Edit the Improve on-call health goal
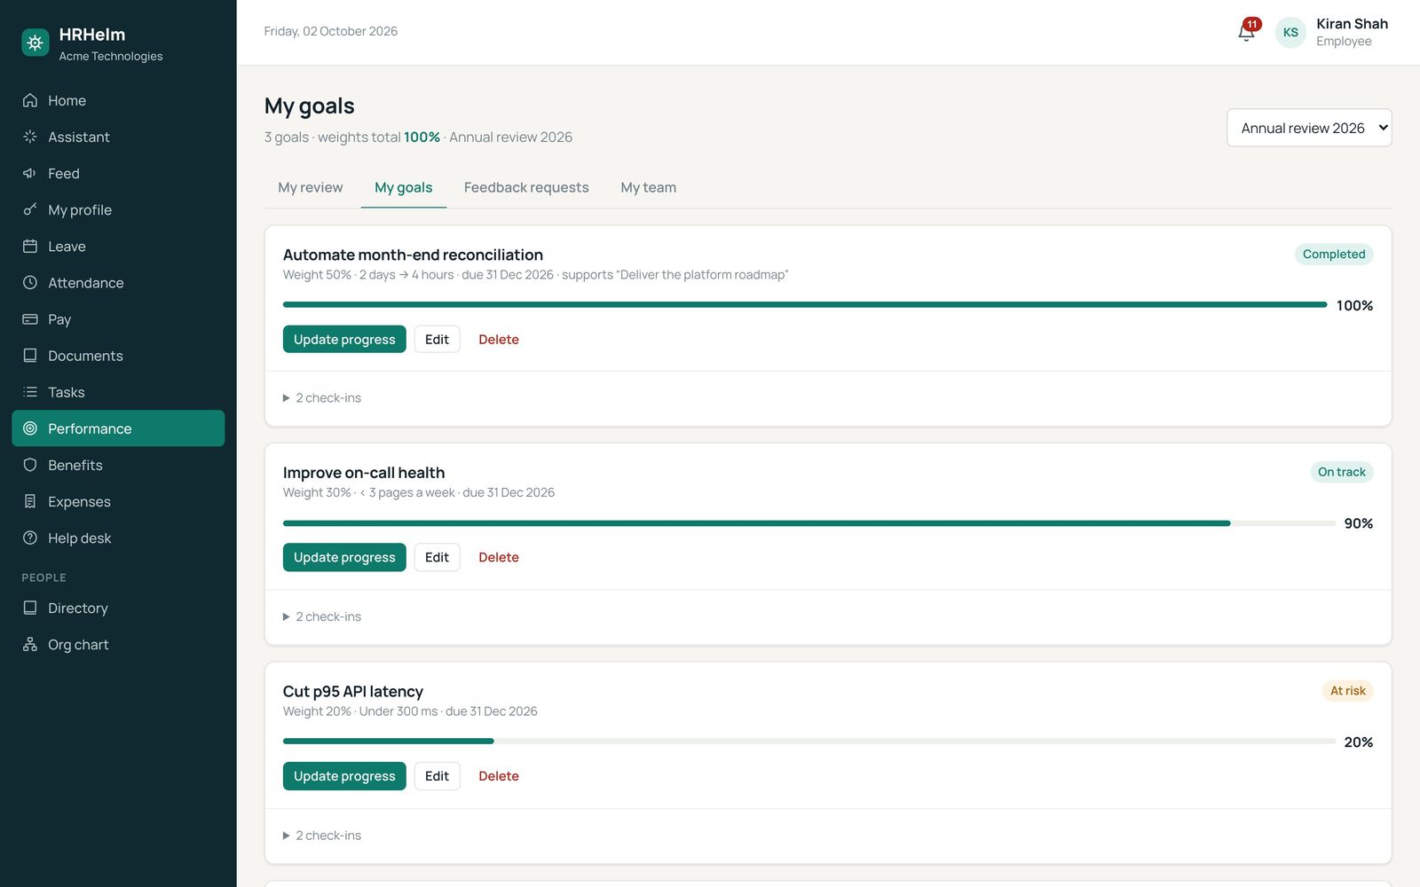This screenshot has height=887, width=1420. pyautogui.click(x=437, y=557)
